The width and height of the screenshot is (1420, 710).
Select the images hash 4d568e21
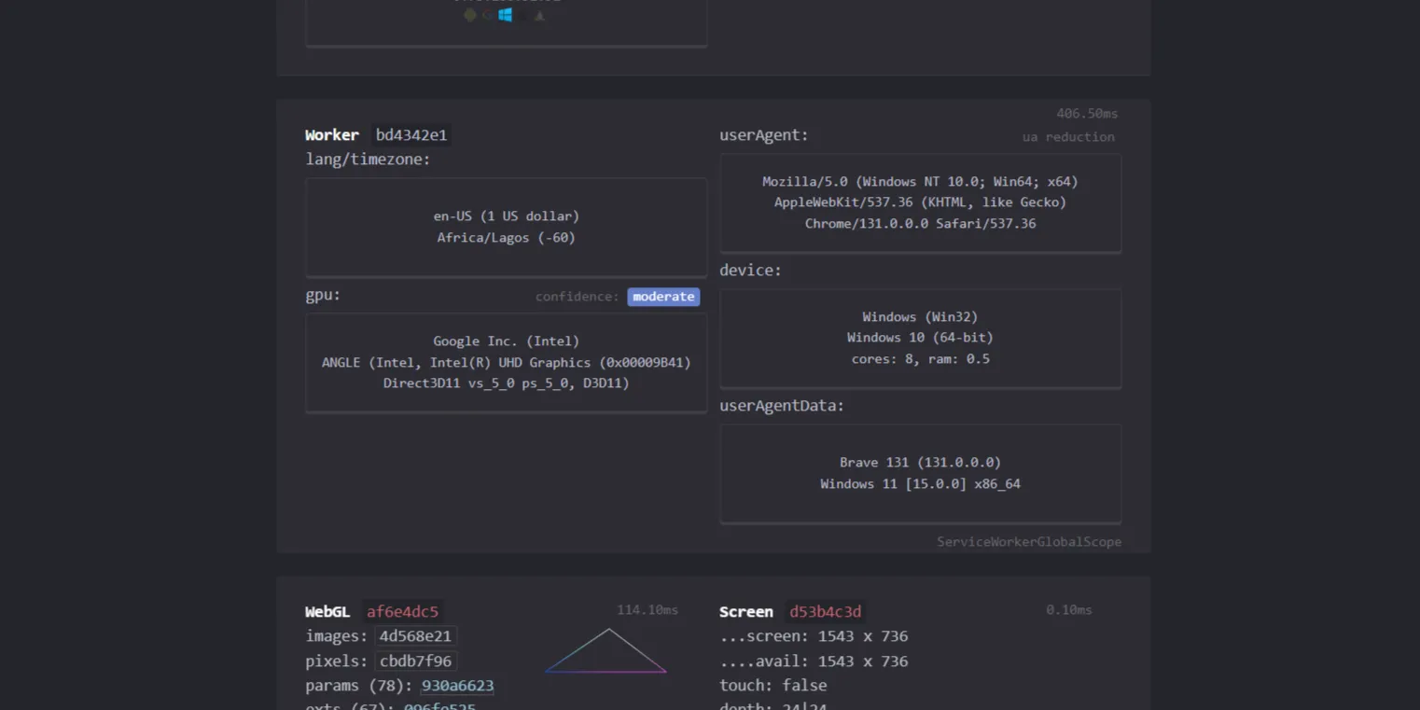[x=416, y=636]
